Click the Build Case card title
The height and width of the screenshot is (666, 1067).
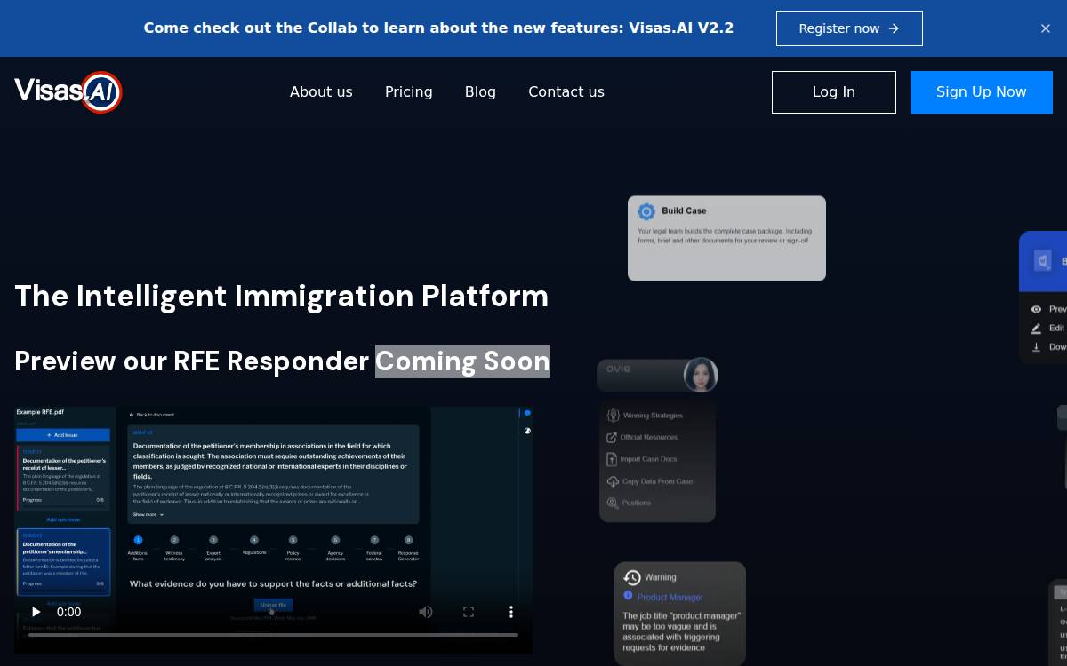click(684, 211)
